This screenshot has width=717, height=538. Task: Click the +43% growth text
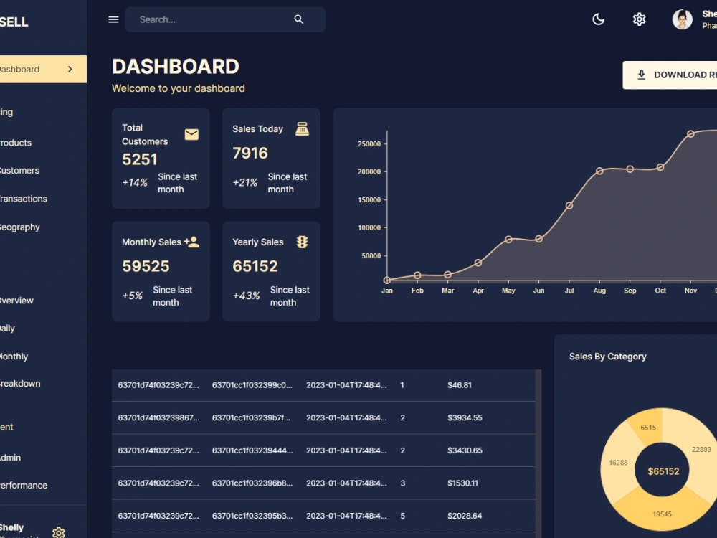click(x=246, y=296)
